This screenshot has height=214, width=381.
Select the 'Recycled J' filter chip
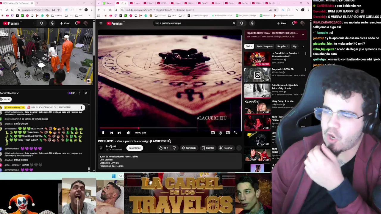click(282, 46)
